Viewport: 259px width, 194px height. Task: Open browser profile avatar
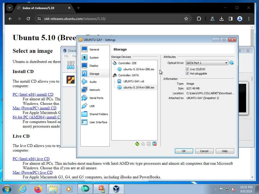[x=240, y=19]
